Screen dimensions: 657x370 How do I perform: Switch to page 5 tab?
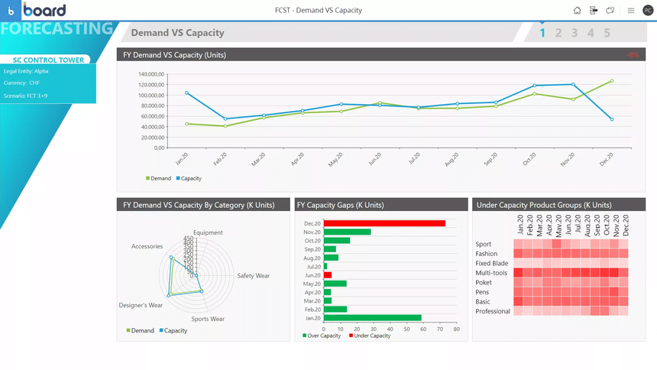pyautogui.click(x=607, y=33)
